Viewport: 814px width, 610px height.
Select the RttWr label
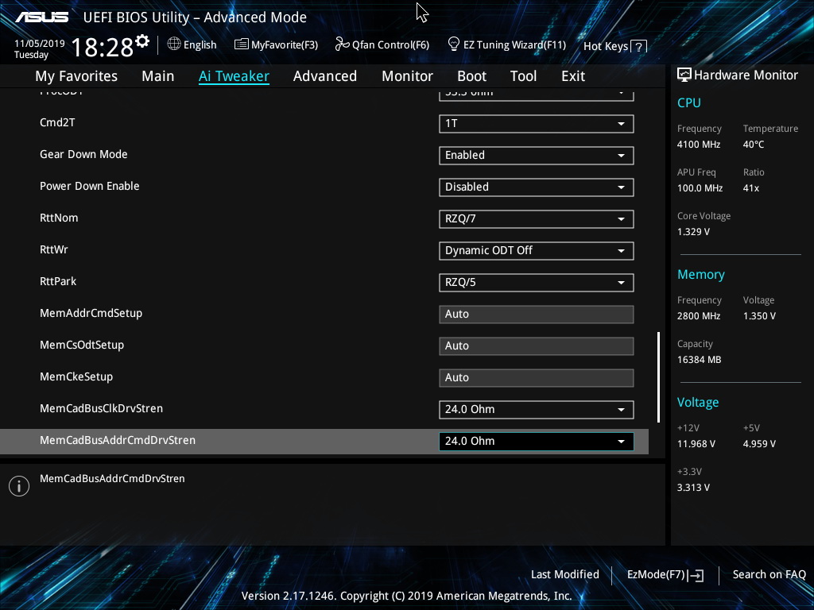[53, 249]
